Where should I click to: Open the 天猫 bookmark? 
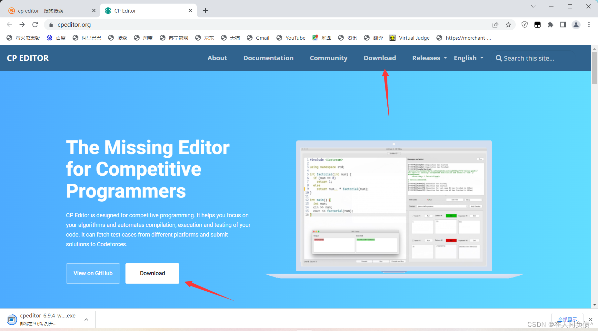click(230, 38)
